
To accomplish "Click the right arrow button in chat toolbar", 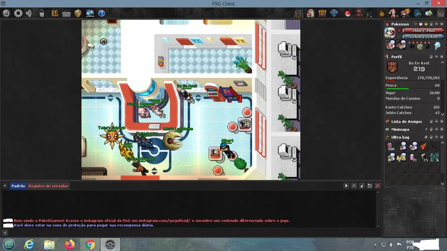I will [x=346, y=186].
